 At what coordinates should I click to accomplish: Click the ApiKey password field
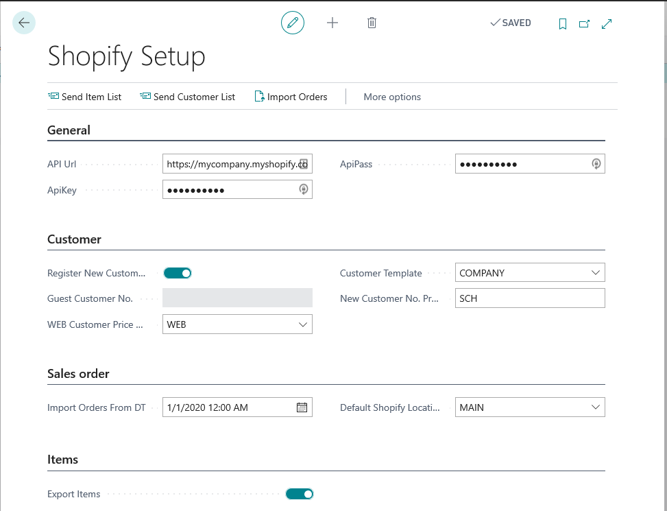point(229,189)
